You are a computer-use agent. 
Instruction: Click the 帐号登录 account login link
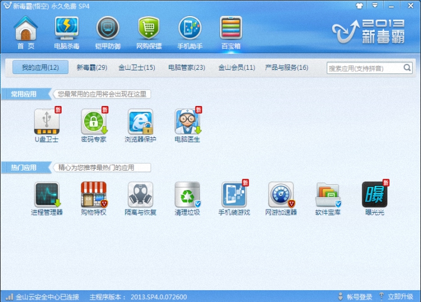(355, 297)
